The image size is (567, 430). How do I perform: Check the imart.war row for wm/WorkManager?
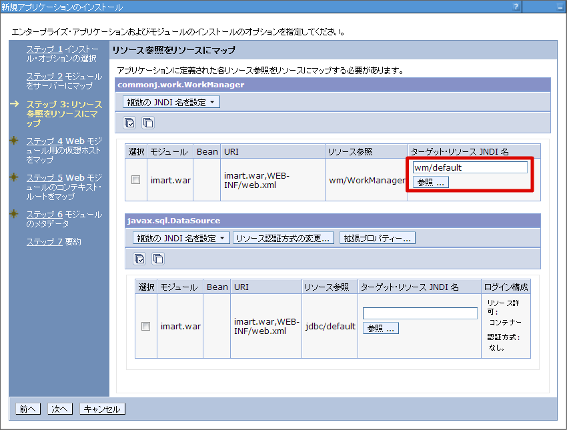click(135, 179)
